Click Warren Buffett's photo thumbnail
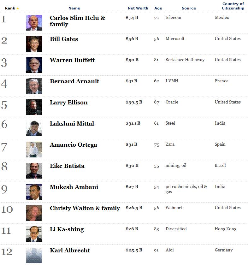Image resolution: width=248 pixels, height=265 pixels. click(x=34, y=65)
